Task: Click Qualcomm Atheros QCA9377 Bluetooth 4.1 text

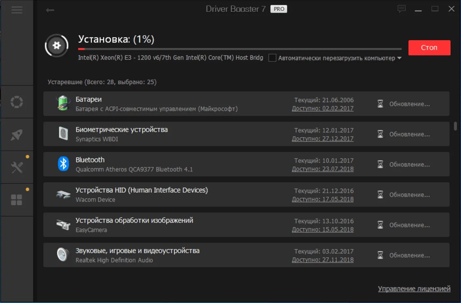Action: [x=134, y=169]
